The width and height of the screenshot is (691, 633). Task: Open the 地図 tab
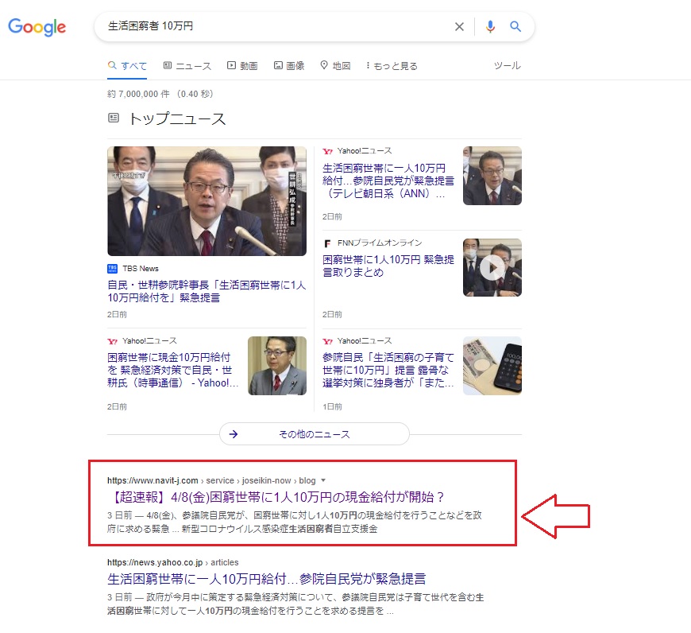[x=335, y=66]
